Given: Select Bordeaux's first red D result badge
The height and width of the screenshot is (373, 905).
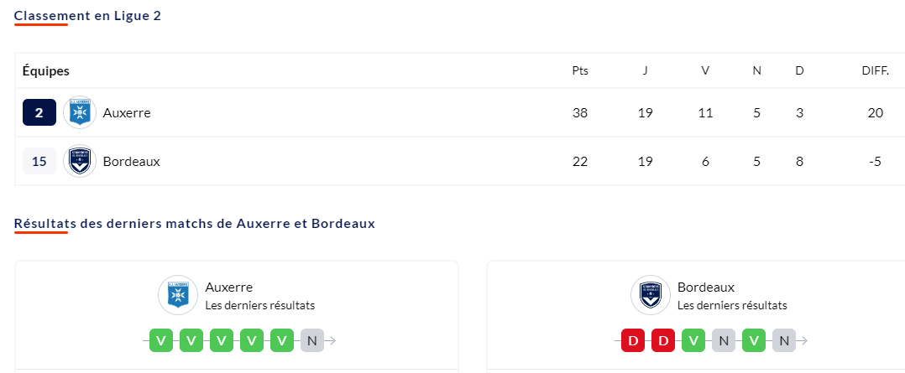Looking at the screenshot, I should [633, 340].
